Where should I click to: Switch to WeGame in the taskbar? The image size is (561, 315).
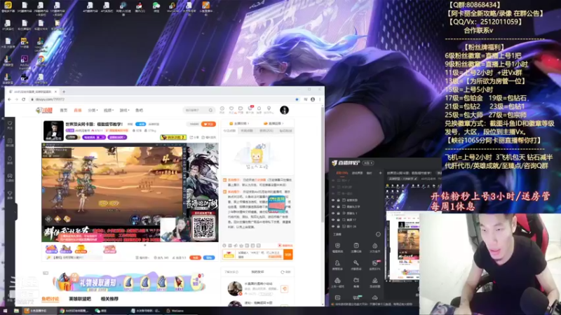click(x=176, y=311)
